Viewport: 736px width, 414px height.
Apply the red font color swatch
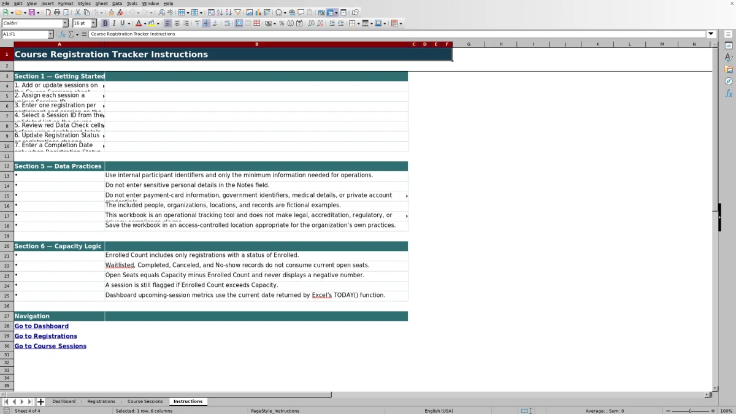pyautogui.click(x=139, y=23)
